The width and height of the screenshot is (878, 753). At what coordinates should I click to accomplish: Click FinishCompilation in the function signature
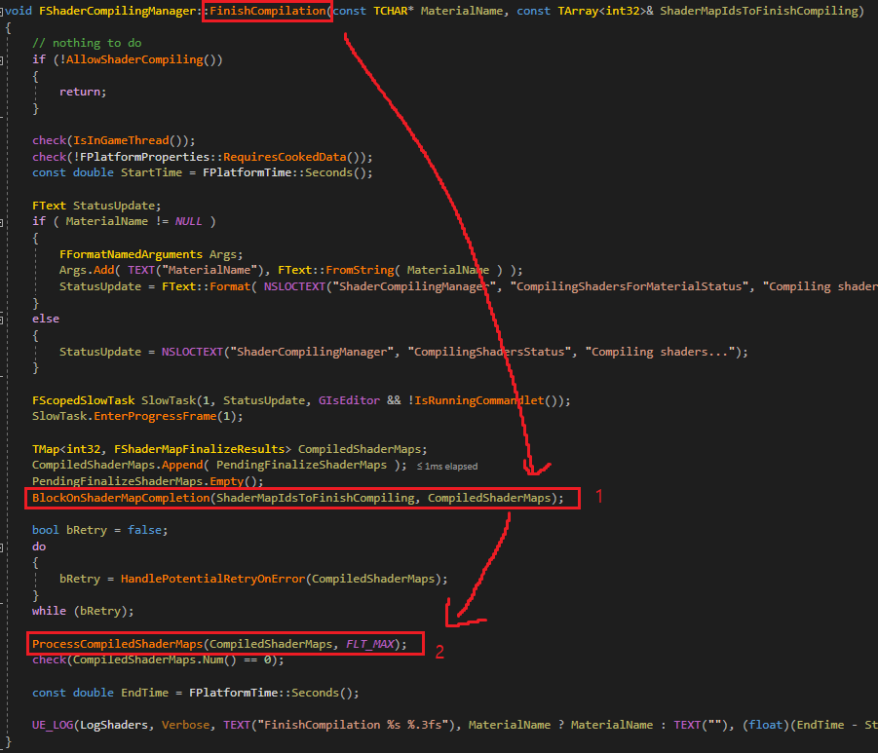click(268, 11)
